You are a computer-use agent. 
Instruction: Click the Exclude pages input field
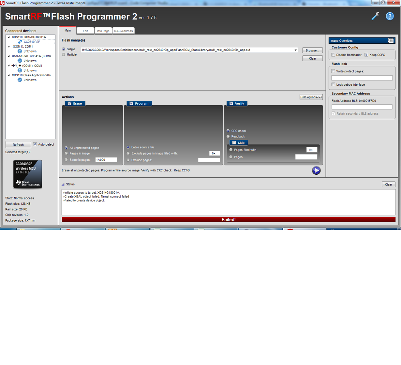pos(209,160)
